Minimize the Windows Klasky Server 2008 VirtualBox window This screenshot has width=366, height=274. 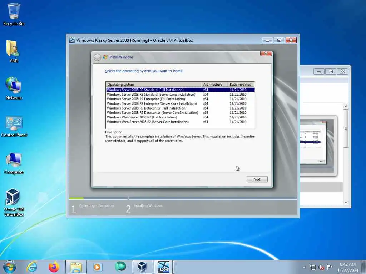point(267,40)
